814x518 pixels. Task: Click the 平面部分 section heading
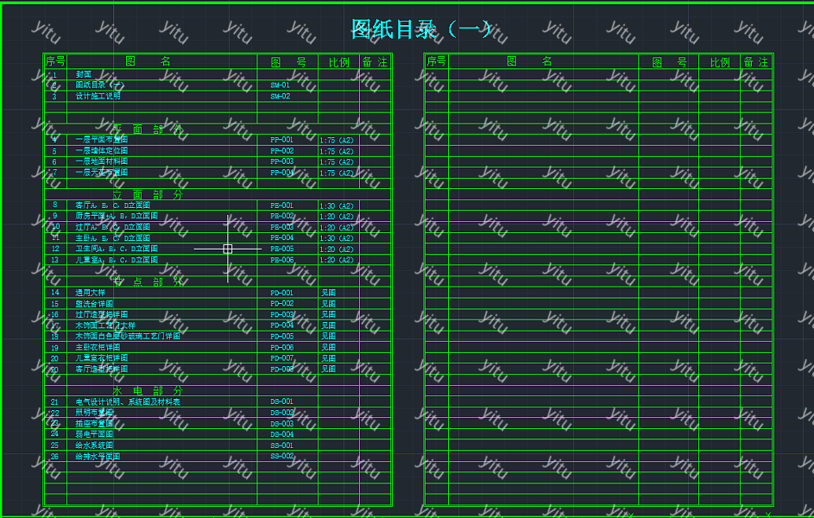148,129
